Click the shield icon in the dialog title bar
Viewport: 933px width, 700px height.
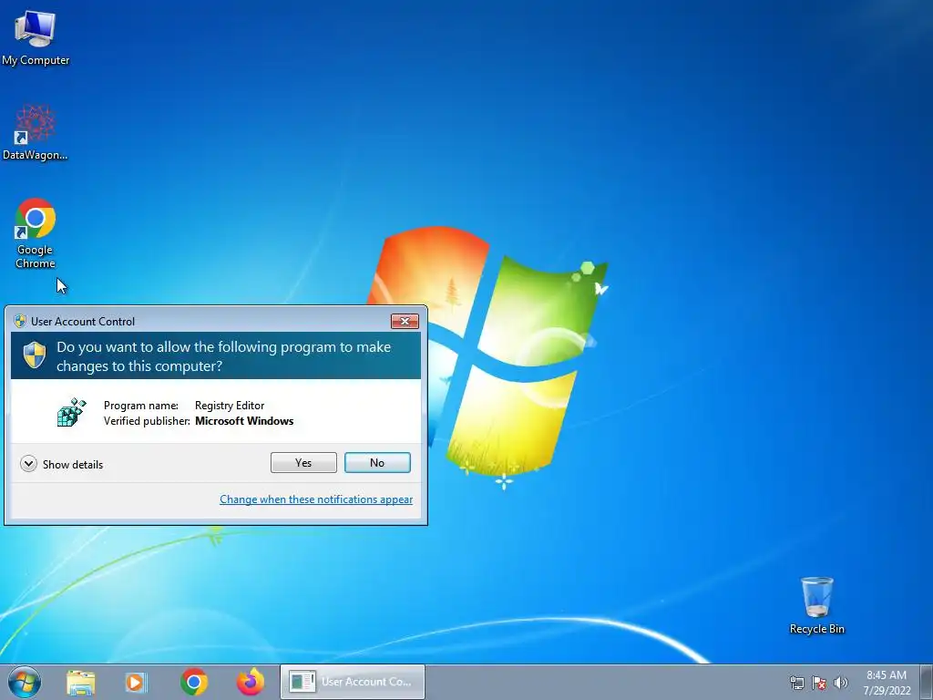(x=20, y=322)
